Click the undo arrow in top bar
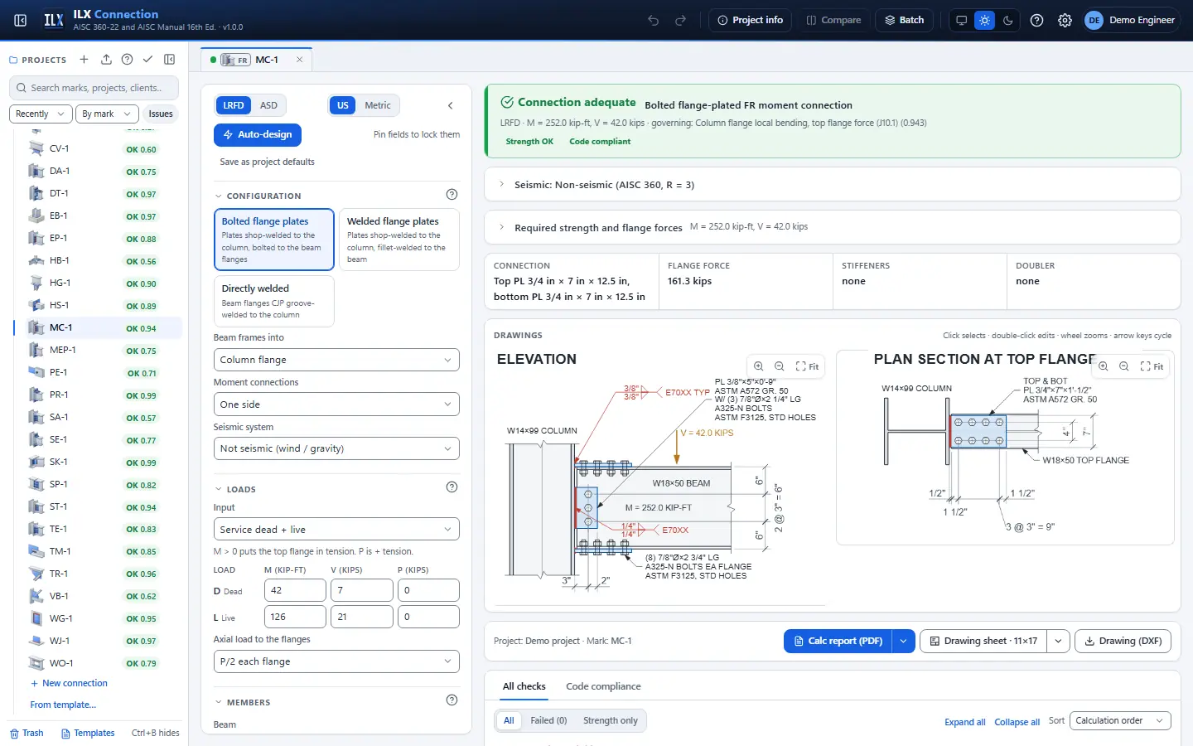Screen dimensions: 1193x746 [654, 20]
